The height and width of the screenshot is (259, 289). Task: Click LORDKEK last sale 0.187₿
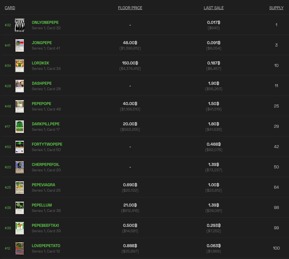coord(214,63)
